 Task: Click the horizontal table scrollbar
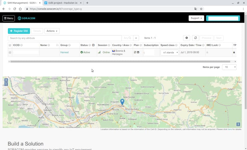120,61
